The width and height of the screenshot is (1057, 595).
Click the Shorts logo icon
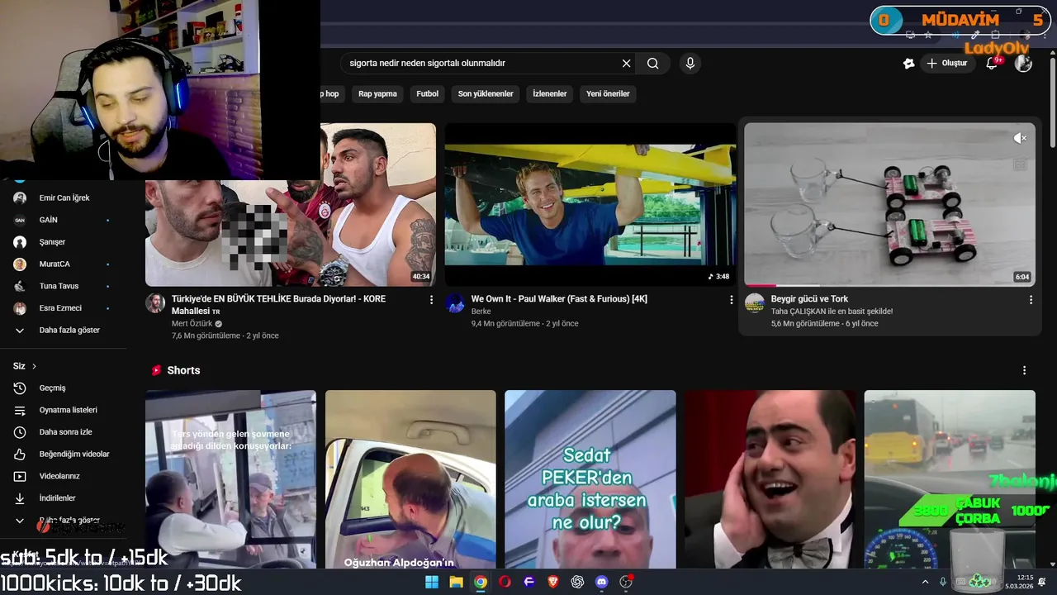pos(156,370)
